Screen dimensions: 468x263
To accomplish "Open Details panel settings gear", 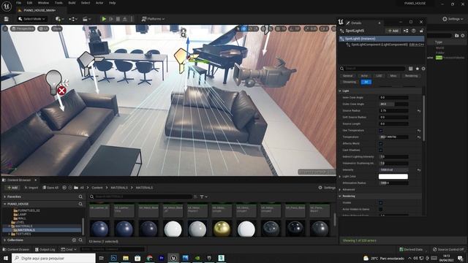I will [x=423, y=69].
